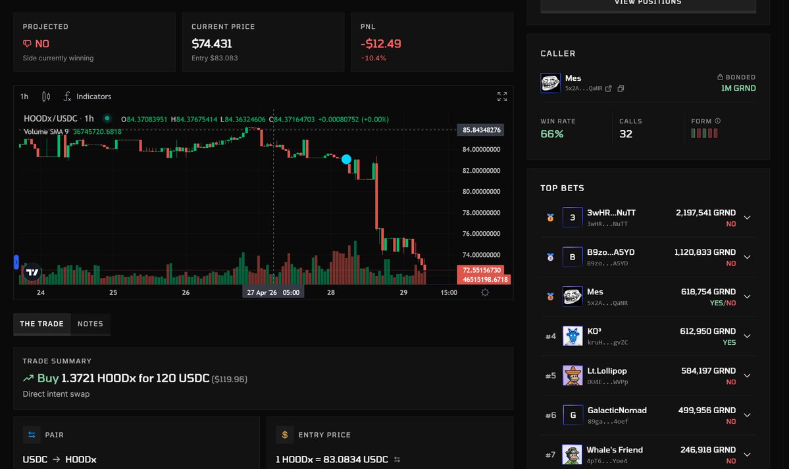Select THE TRADE tab
The width and height of the screenshot is (789, 469).
41,324
